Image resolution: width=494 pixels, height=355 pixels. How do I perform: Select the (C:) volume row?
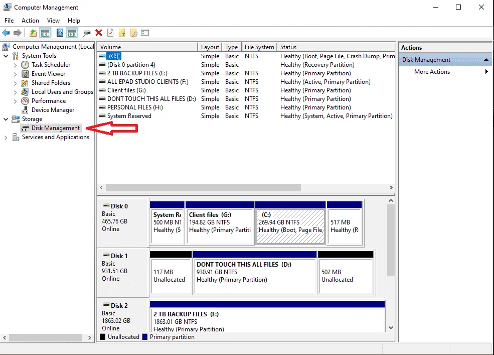tap(246, 56)
